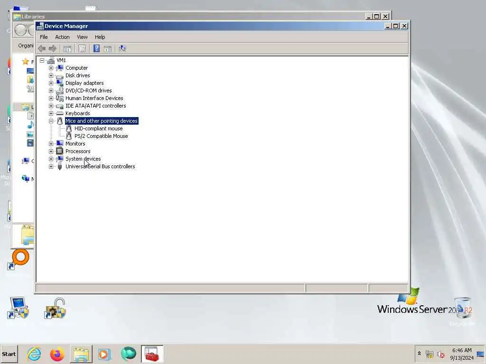Screen dimensions: 486x364
Task: Click the network tray icon
Action: (x=429, y=354)
